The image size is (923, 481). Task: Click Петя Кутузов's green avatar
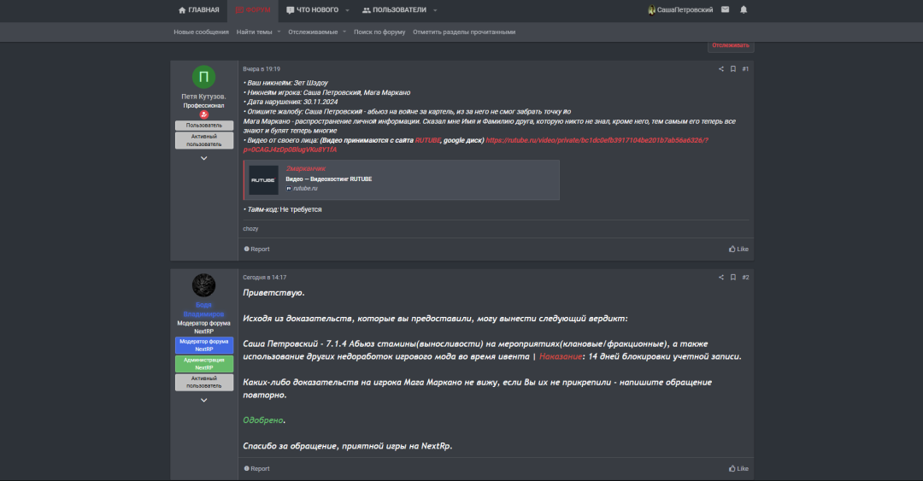click(x=203, y=77)
